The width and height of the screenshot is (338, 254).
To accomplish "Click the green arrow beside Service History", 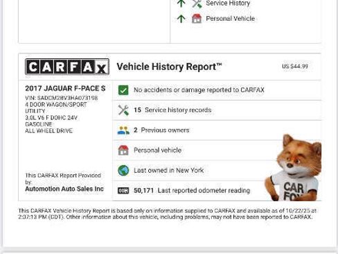I will coord(181,3).
